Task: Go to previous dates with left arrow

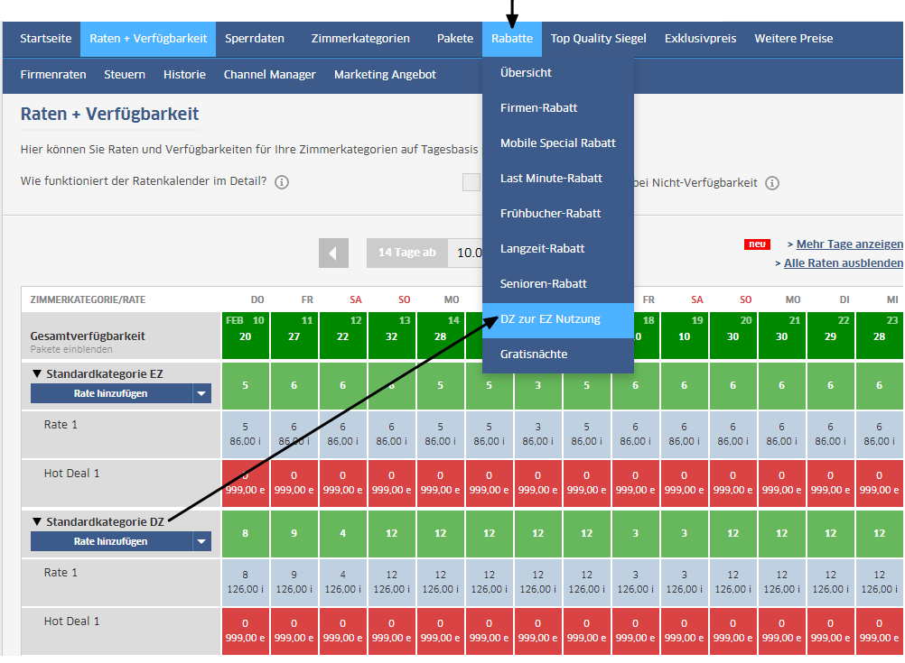Action: pos(333,253)
